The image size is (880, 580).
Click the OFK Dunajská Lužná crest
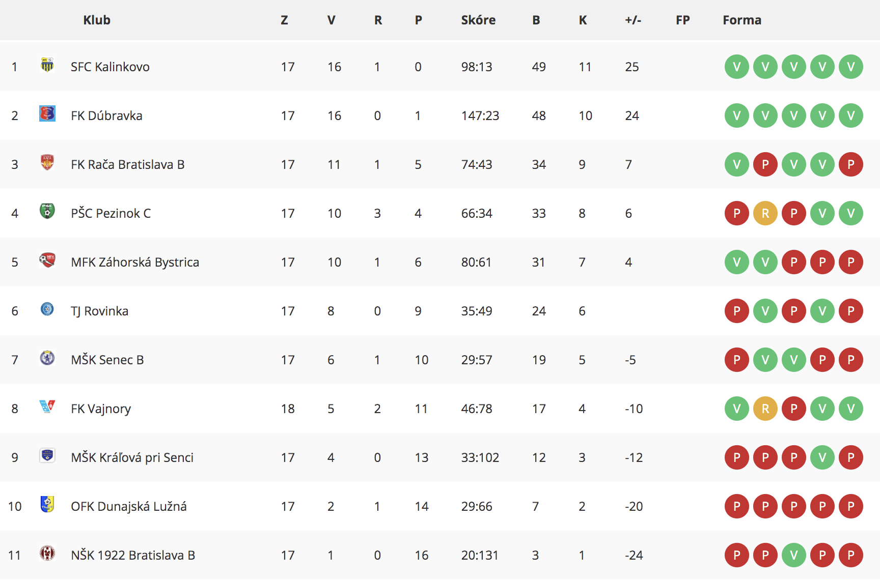coord(47,504)
